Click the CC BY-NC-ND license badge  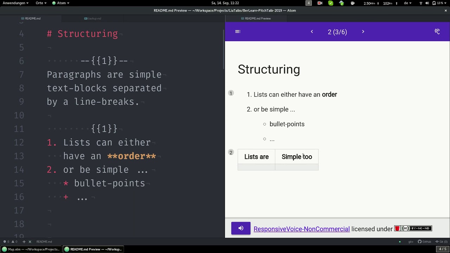coord(413,228)
